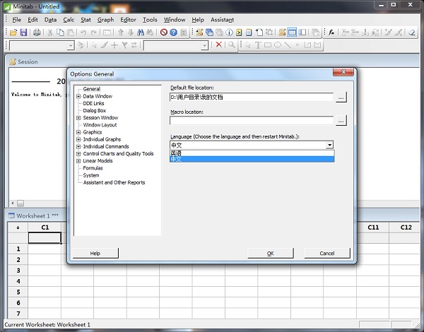
Task: Click the Save Project disk icon
Action: tap(23, 32)
